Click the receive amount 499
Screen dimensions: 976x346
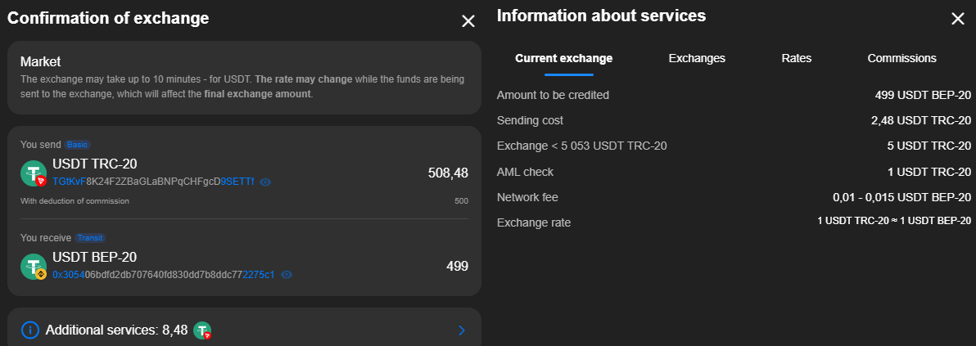[x=458, y=267]
